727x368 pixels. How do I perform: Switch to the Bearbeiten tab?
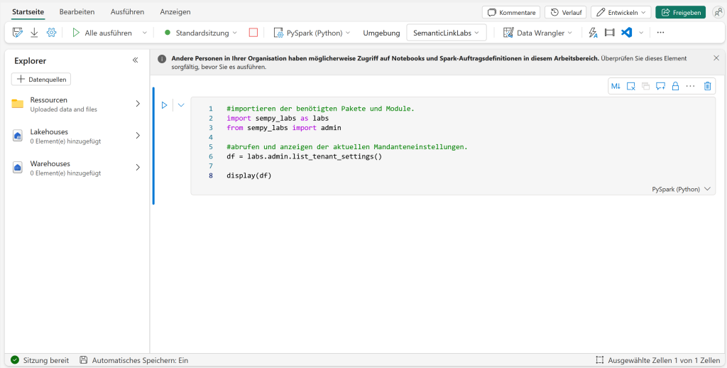click(x=77, y=12)
